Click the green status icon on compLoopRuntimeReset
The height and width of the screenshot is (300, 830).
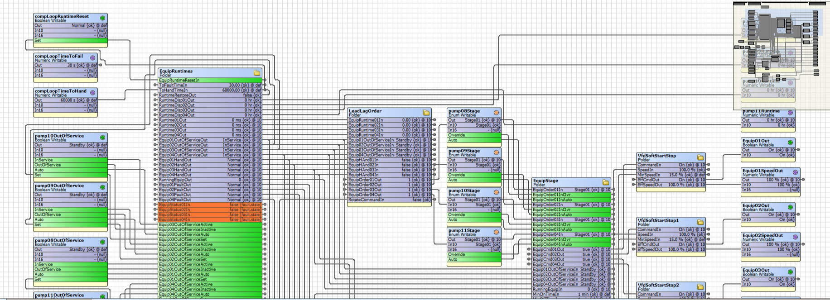pos(103,18)
